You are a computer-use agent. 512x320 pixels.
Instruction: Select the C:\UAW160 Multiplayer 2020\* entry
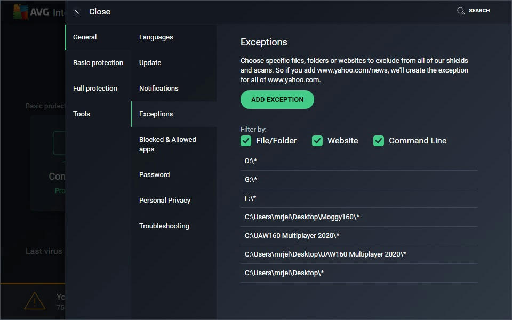359,235
